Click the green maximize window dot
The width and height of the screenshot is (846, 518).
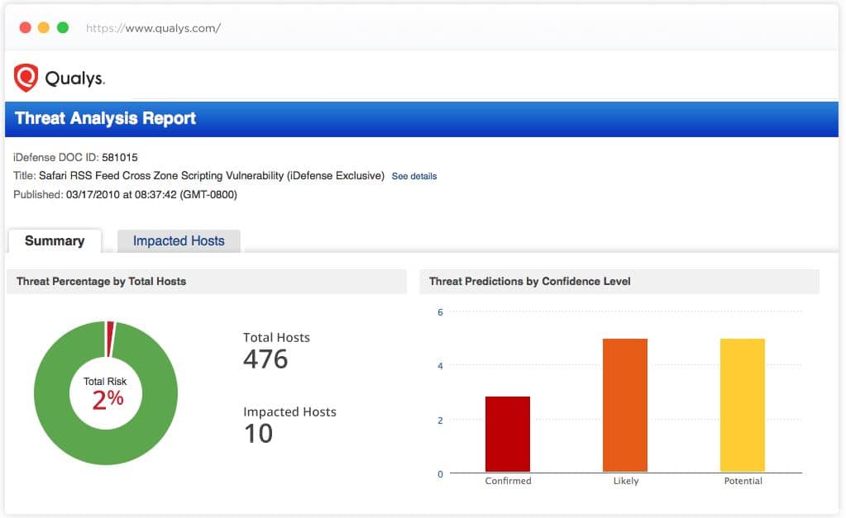(63, 27)
